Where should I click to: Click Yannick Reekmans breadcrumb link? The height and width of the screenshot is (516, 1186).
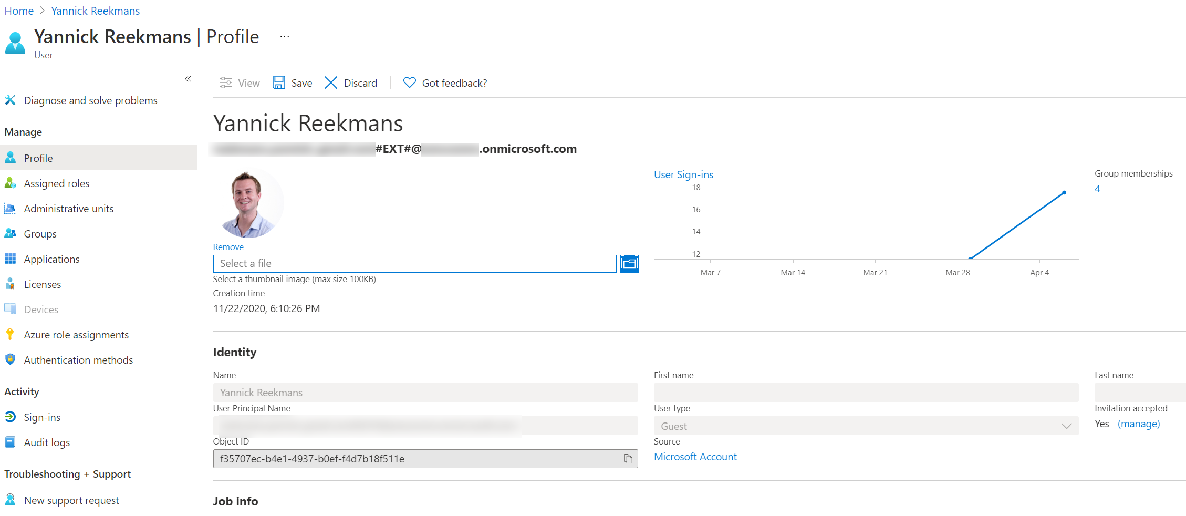pos(96,11)
